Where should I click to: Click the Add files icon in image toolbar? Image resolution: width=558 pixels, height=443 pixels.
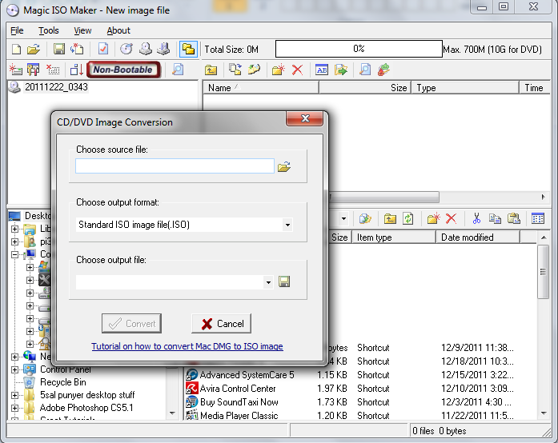235,70
